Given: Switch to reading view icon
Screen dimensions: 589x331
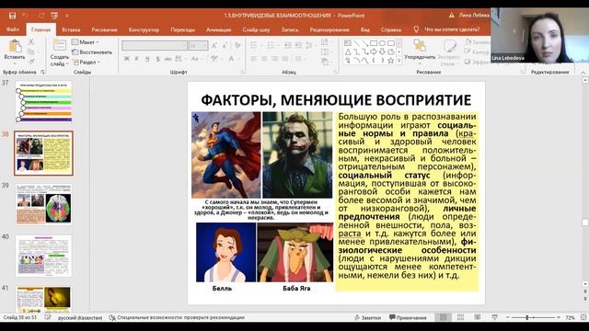Looking at the screenshot, I should point(478,317).
